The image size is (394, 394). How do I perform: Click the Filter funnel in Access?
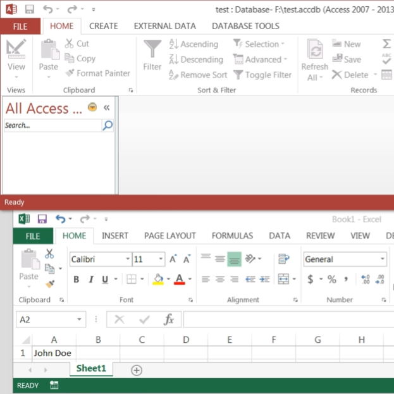pos(152,55)
